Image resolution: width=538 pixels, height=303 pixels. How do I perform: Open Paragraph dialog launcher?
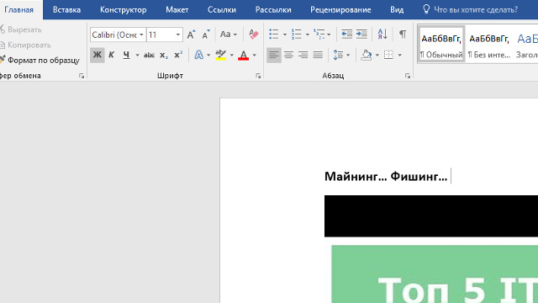coord(407,76)
